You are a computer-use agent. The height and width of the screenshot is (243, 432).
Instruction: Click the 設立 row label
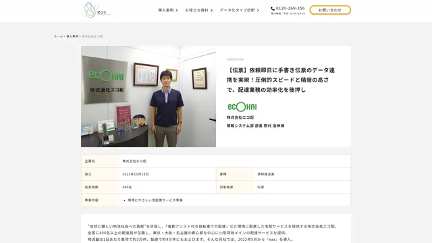click(x=88, y=174)
